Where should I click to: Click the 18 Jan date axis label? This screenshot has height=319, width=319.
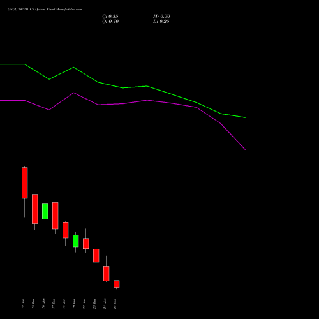click(64, 304)
